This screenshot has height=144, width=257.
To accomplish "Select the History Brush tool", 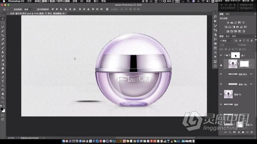I will point(3,56).
